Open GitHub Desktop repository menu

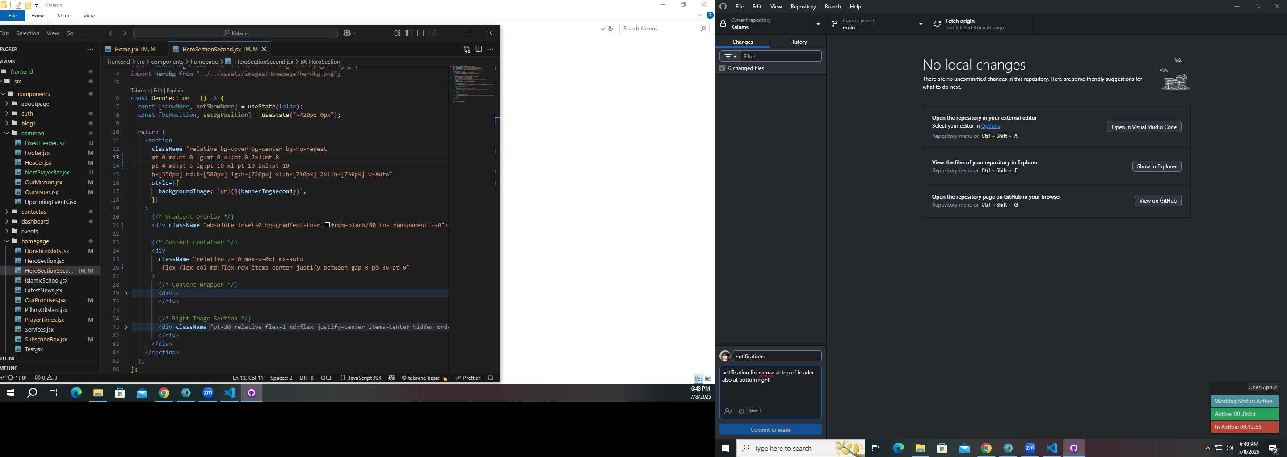tap(803, 7)
